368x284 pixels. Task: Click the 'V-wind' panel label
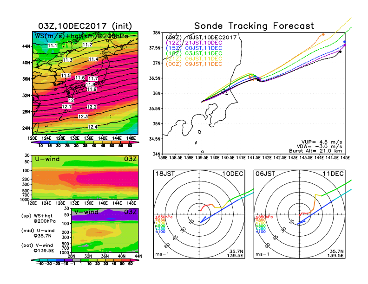pos(86,212)
